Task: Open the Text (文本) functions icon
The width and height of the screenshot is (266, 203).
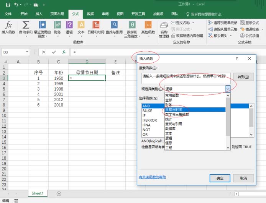Action: (x=81, y=25)
